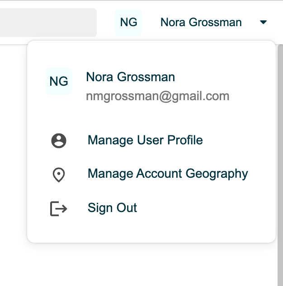Click the person icon beside Manage User Profile
The height and width of the screenshot is (286, 283).
click(59, 141)
